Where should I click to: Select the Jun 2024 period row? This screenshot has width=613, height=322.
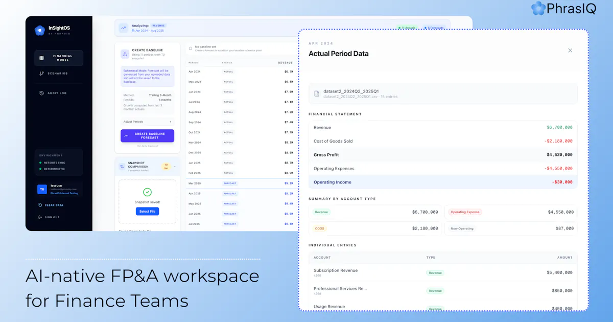(242, 92)
